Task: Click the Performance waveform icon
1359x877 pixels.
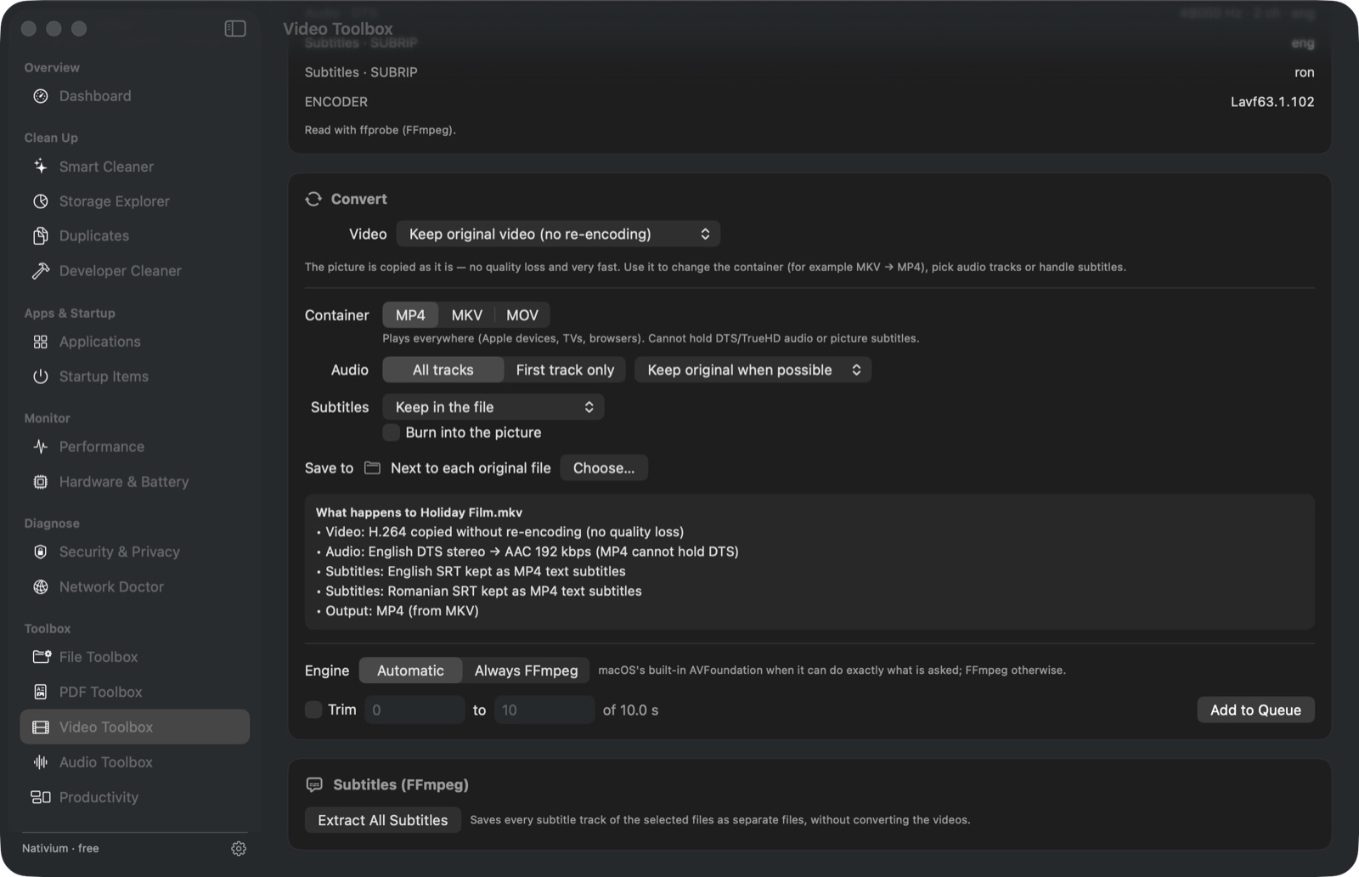Action: pyautogui.click(x=41, y=447)
